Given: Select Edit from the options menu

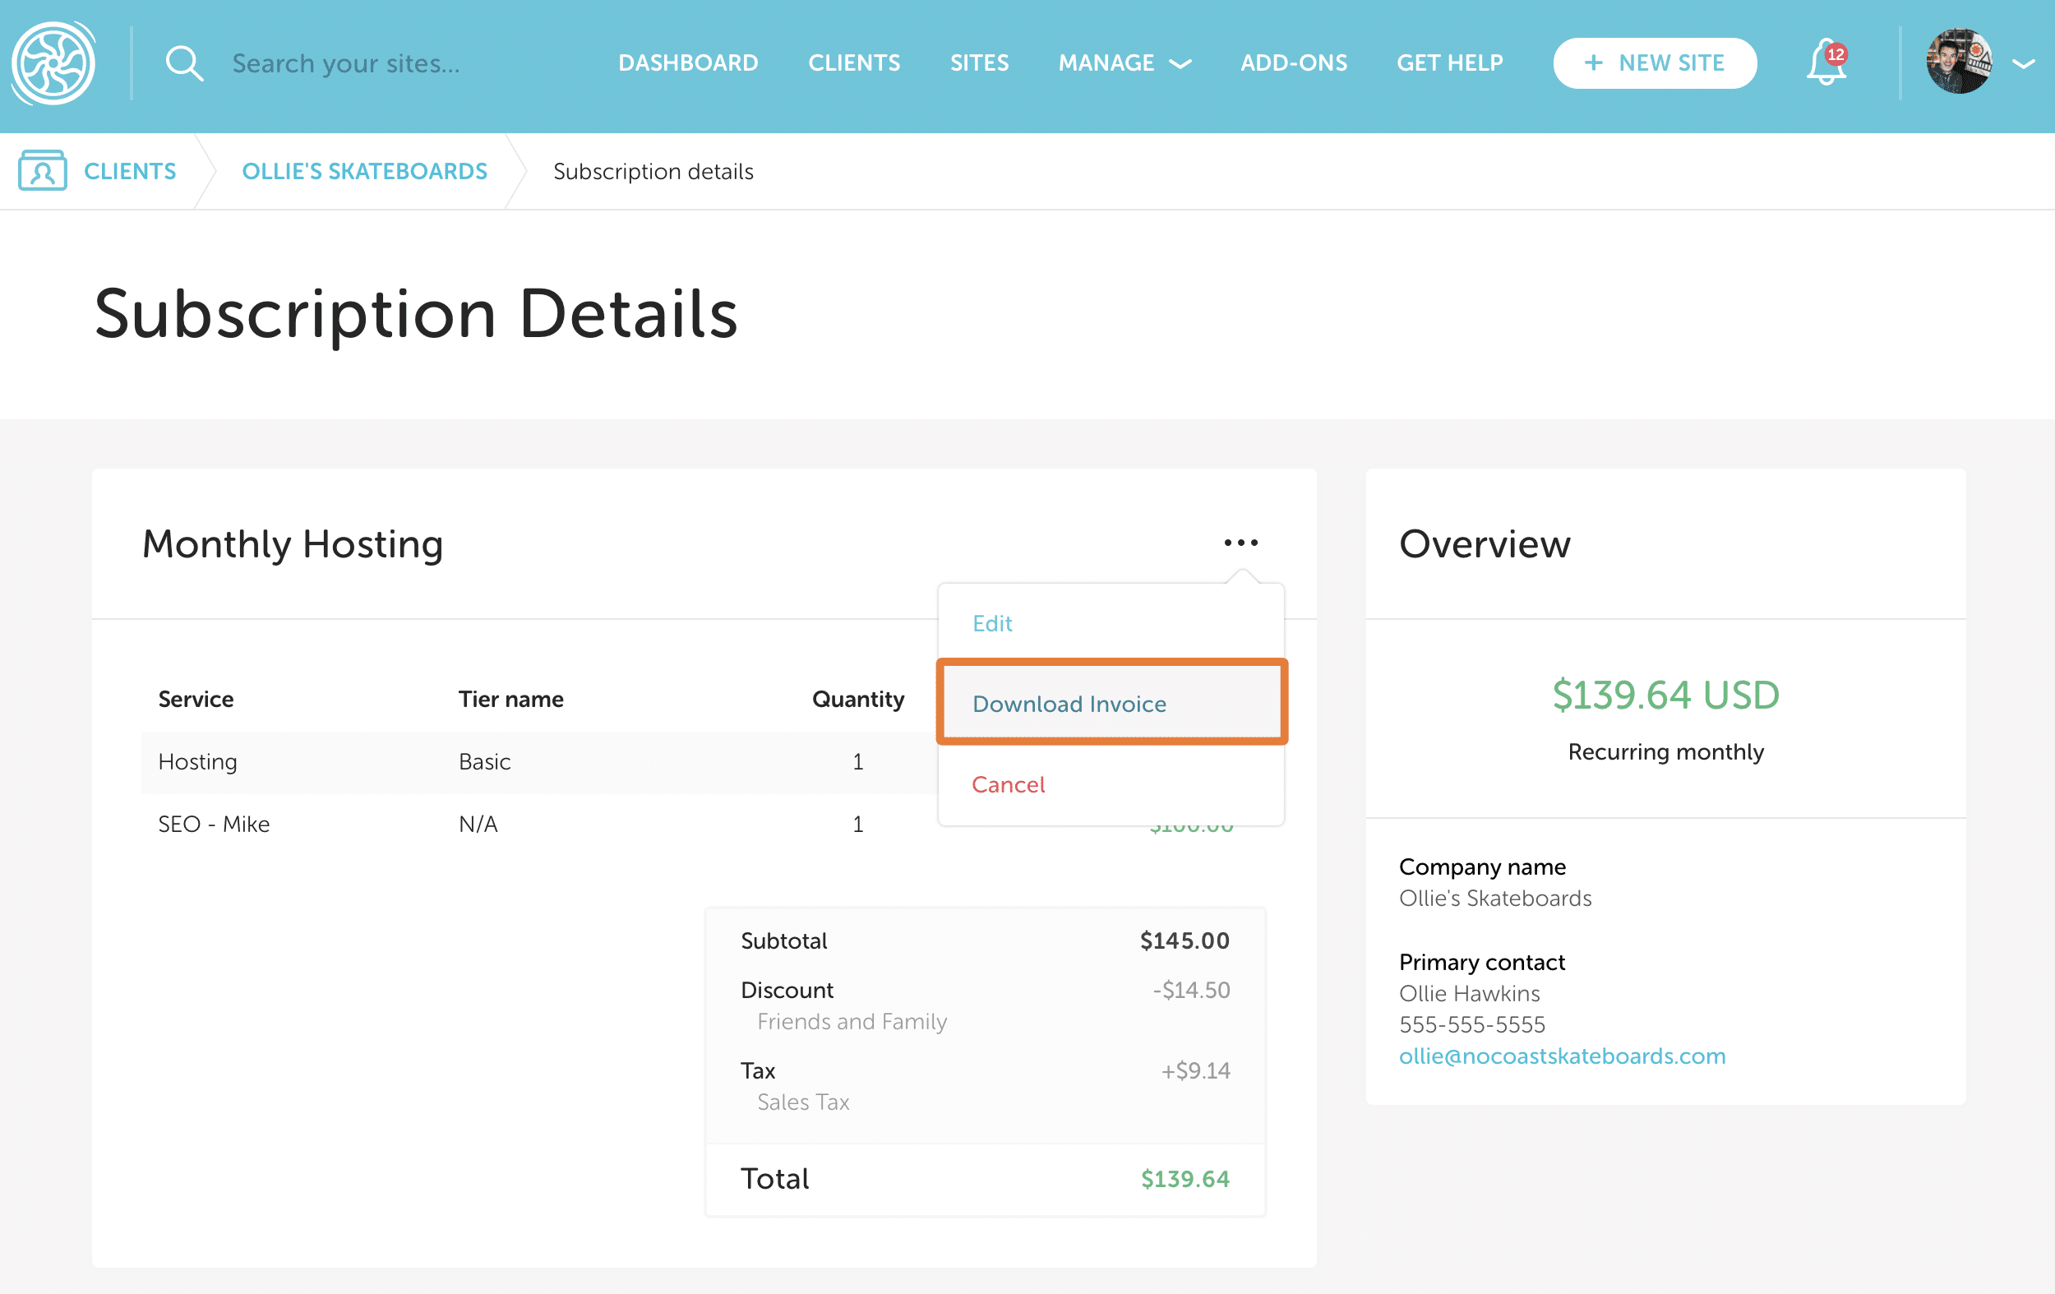Looking at the screenshot, I should (991, 623).
